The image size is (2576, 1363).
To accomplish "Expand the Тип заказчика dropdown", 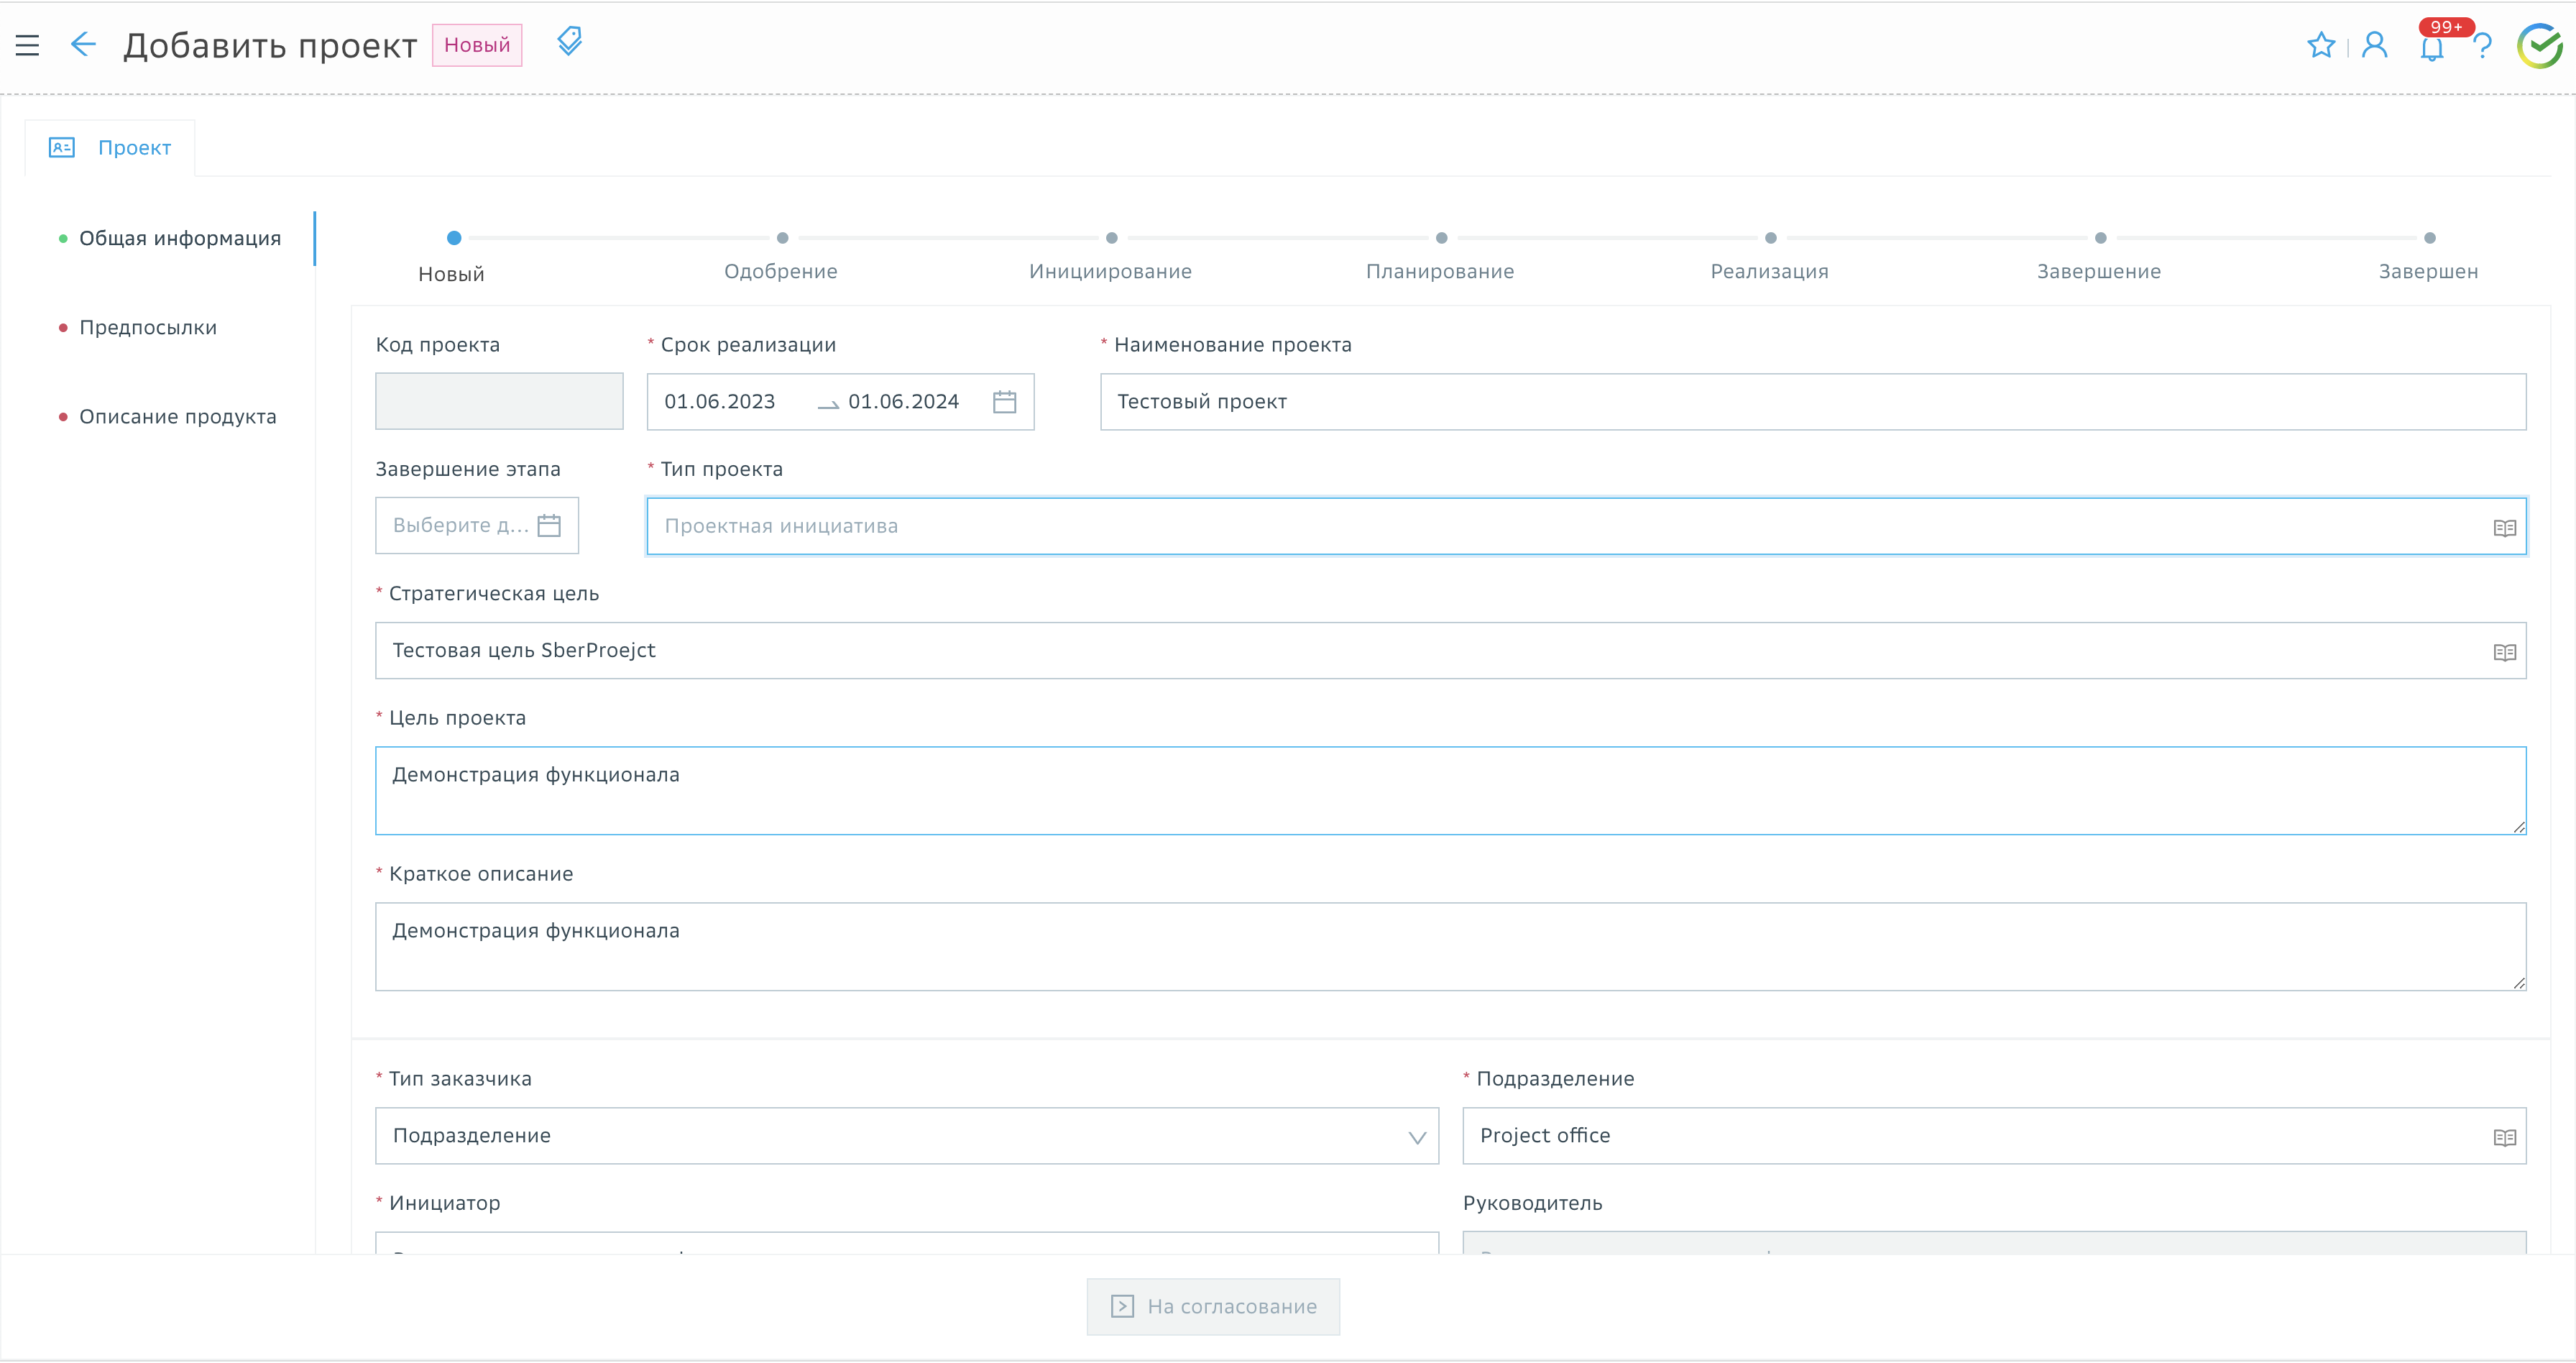I will (1416, 1137).
